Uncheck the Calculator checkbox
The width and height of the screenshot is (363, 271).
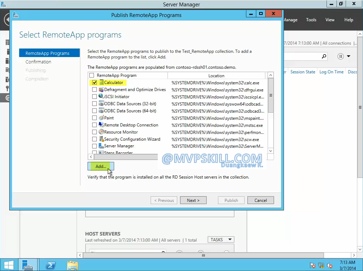94,83
